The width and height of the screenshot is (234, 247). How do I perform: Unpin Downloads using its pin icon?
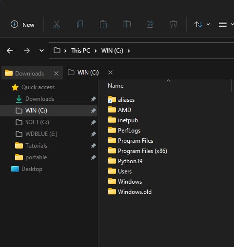pyautogui.click(x=93, y=99)
